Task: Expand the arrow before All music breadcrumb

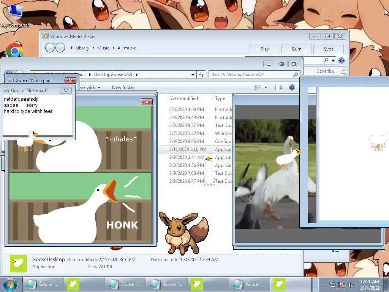Action: point(113,48)
